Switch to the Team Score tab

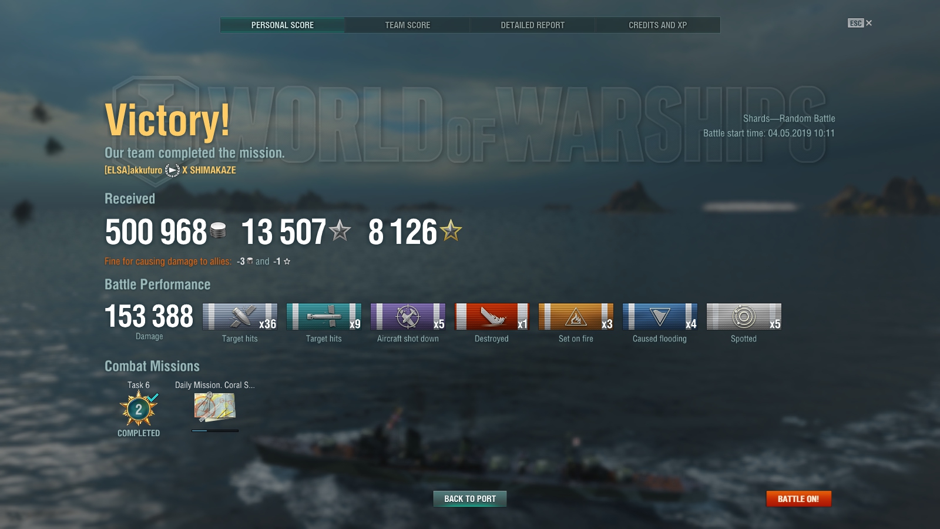click(x=408, y=25)
